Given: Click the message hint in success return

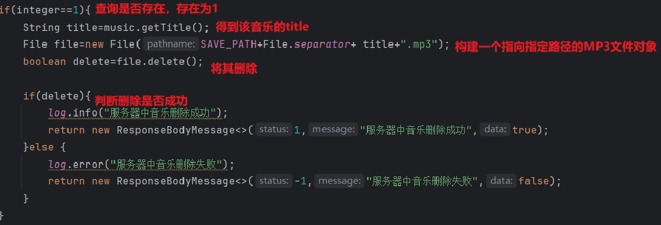Looking at the screenshot, I should click(332, 130).
